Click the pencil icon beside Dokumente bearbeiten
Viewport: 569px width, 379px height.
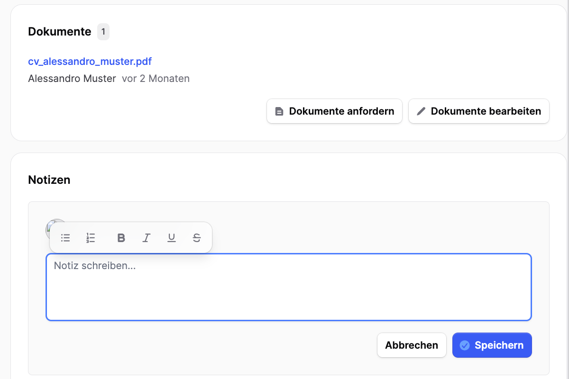pyautogui.click(x=421, y=111)
